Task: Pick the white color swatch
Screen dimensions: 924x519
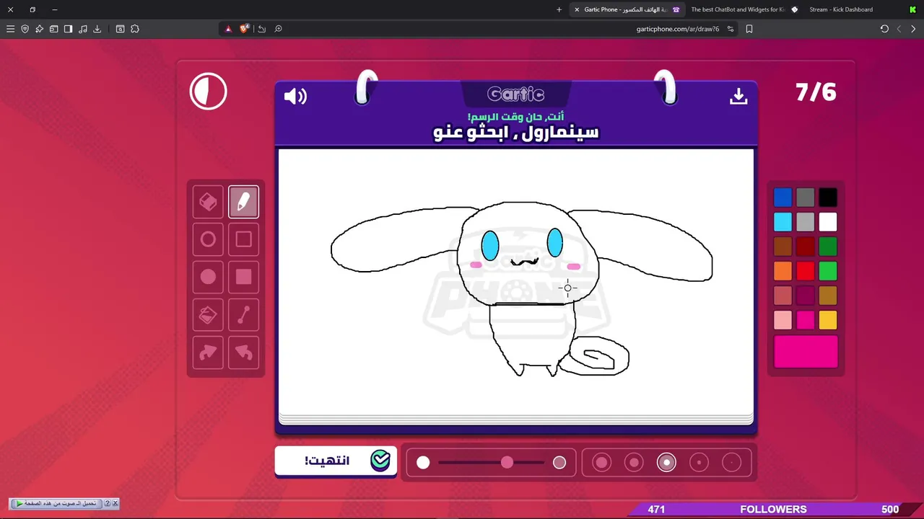Action: (828, 222)
